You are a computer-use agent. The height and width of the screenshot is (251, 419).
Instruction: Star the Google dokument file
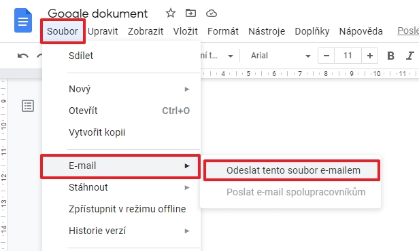[x=171, y=13]
